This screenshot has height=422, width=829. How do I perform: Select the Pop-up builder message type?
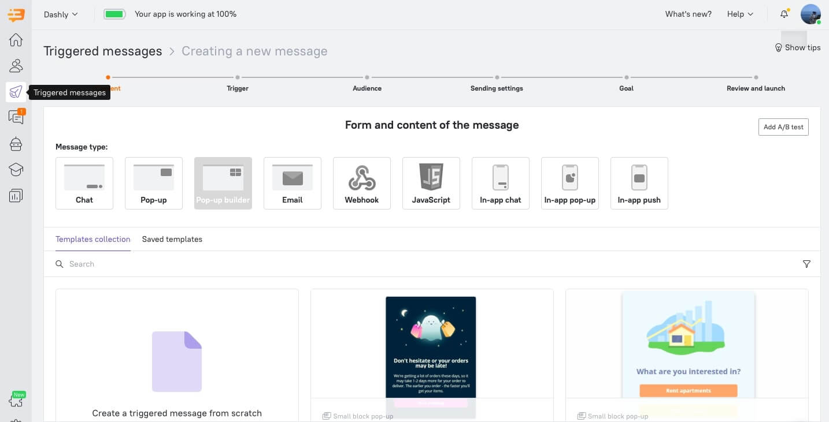point(223,183)
